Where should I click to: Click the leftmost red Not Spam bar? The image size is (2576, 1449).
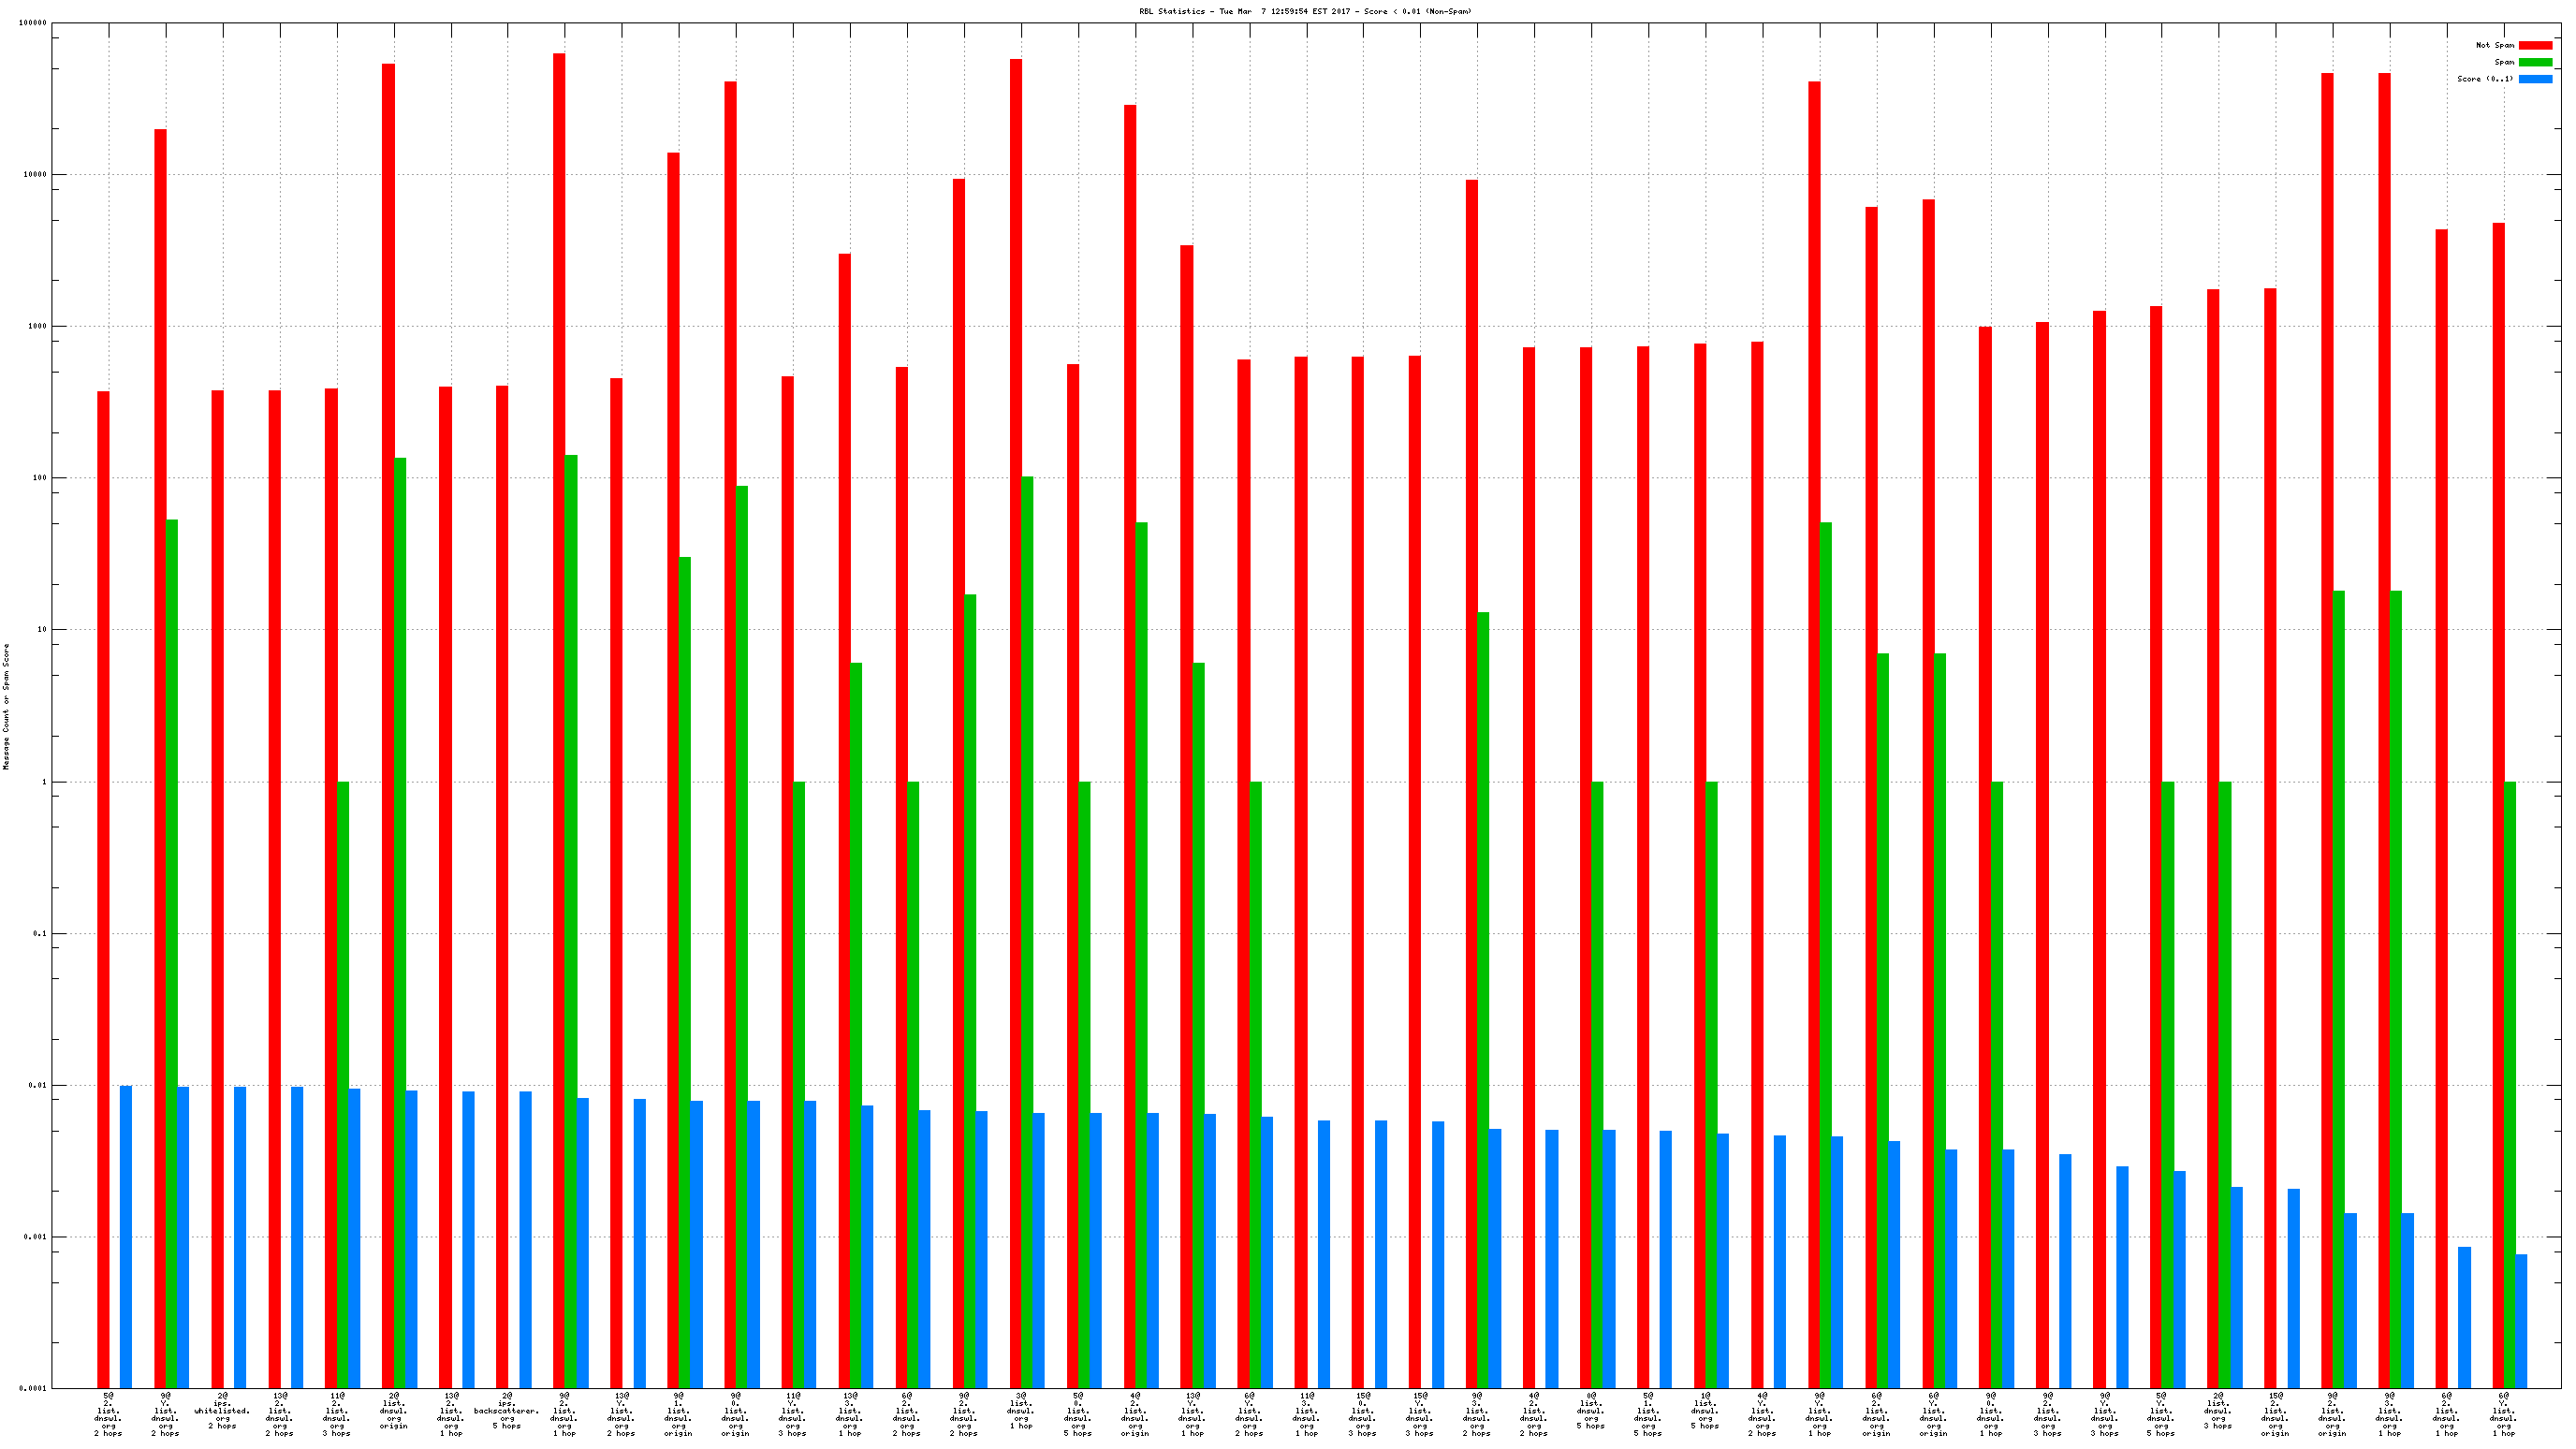tap(103, 888)
